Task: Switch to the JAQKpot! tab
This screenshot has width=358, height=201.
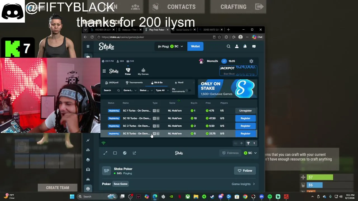Action: pos(112,83)
